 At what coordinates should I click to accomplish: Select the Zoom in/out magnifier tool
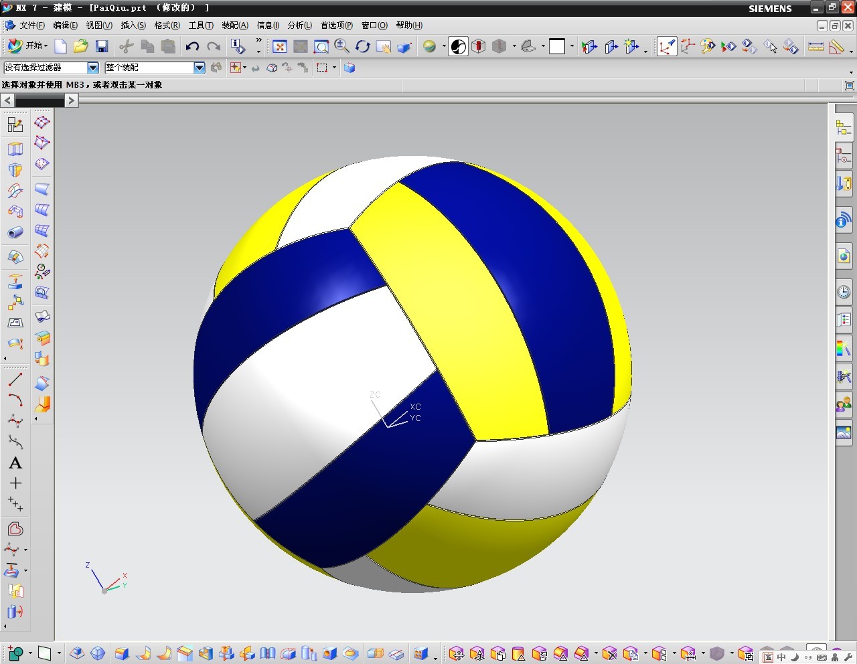[x=342, y=46]
